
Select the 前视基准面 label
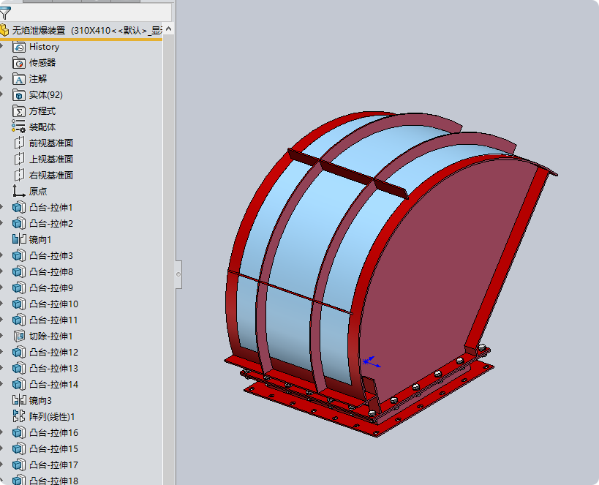point(51,143)
